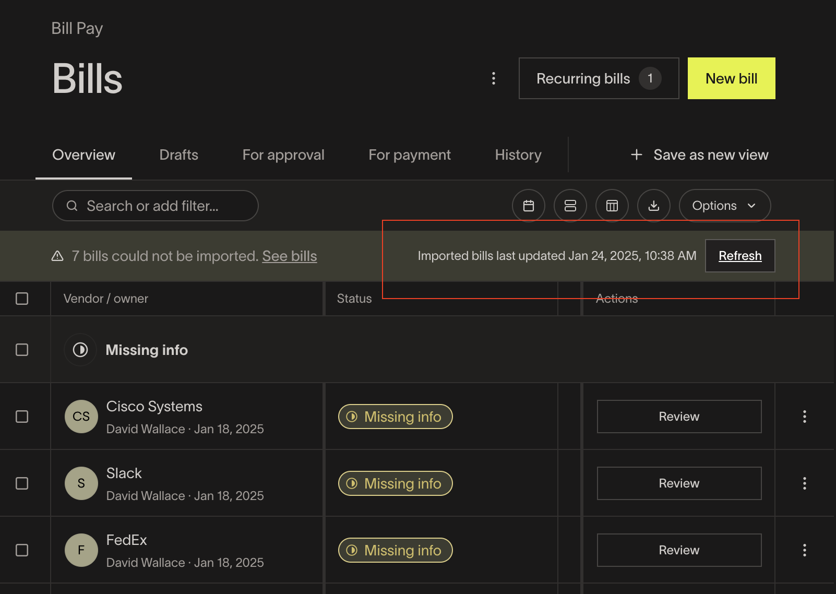Expand the Options dropdown
This screenshot has height=594, width=836.
725,206
